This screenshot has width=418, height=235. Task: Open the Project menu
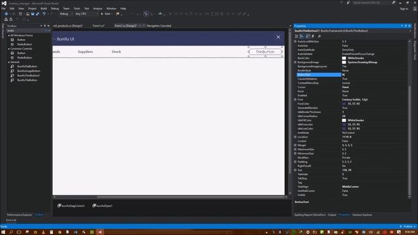click(32, 8)
